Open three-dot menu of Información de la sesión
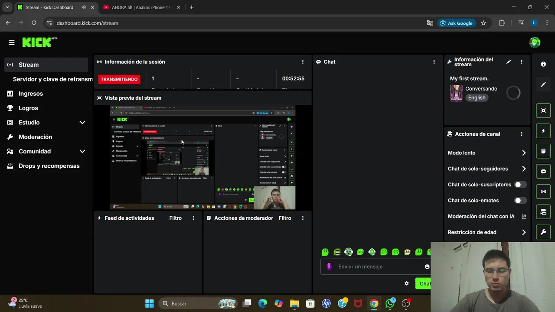This screenshot has width=555, height=312. pos(303,62)
